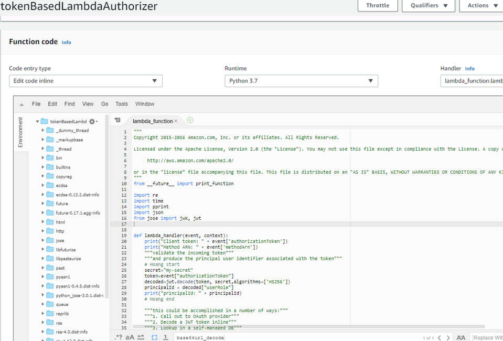
Task: Open Function code Info link
Action: 67,42
